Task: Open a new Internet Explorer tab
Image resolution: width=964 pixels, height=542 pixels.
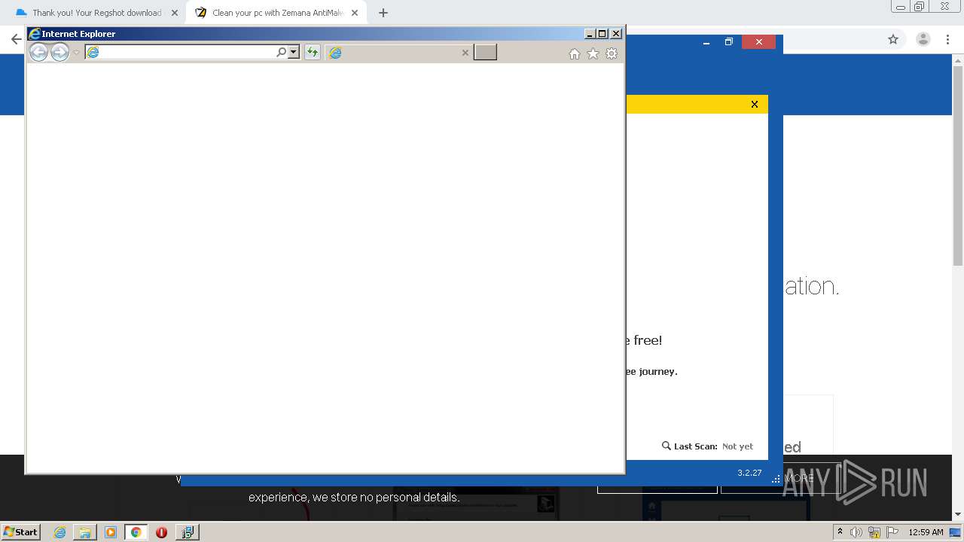Action: click(485, 52)
